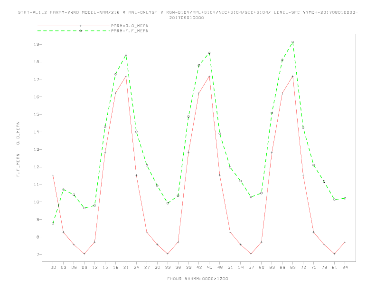The image size is (376, 291).
Task: Click y-axis tick label 14
Action: click(37, 132)
